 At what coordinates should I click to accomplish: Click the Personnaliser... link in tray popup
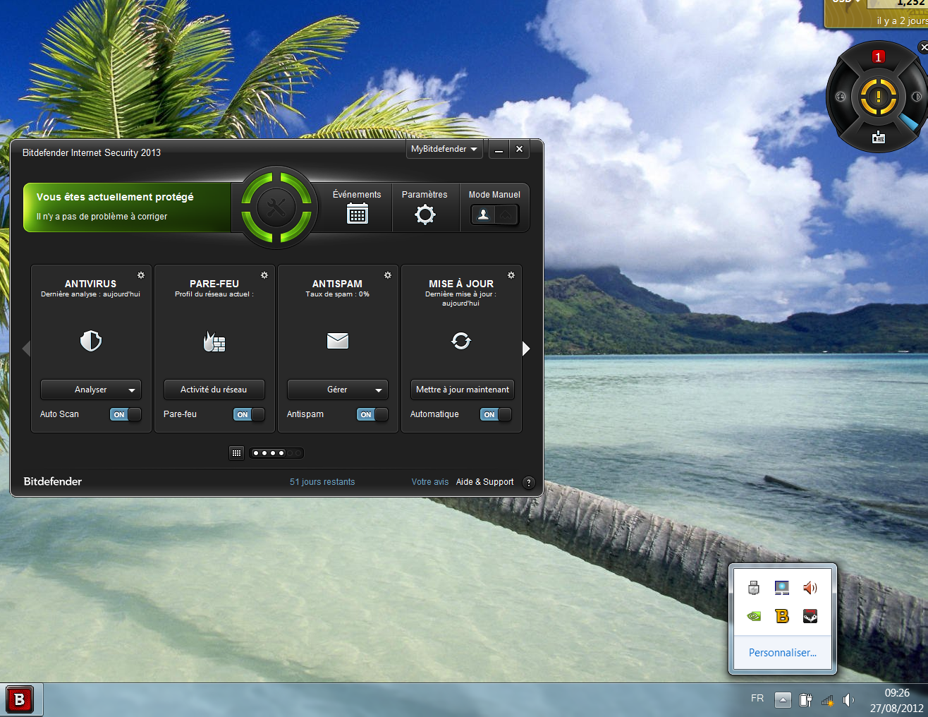[783, 653]
